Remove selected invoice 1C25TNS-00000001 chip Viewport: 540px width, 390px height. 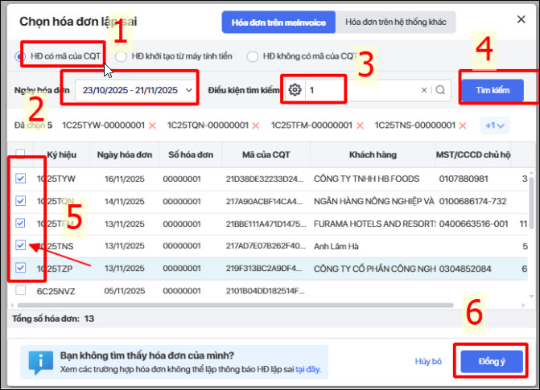[x=463, y=125]
